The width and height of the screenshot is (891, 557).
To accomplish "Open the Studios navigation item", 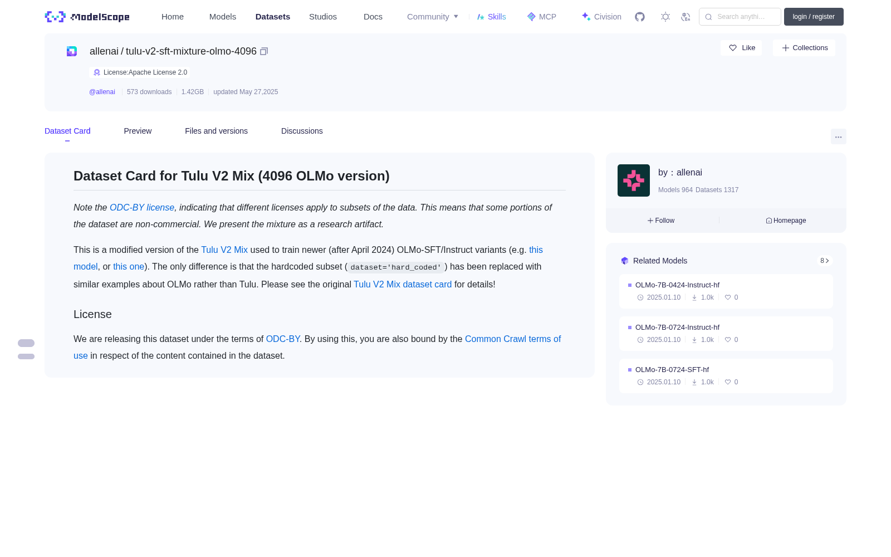I will click(323, 17).
